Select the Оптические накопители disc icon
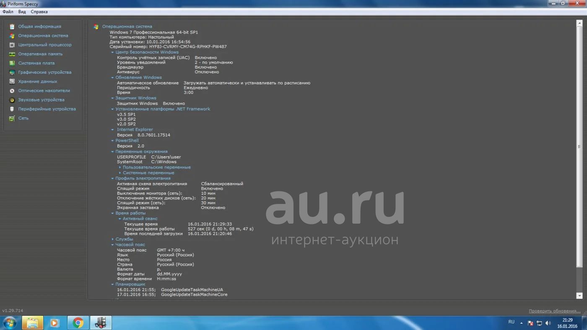 (x=12, y=90)
